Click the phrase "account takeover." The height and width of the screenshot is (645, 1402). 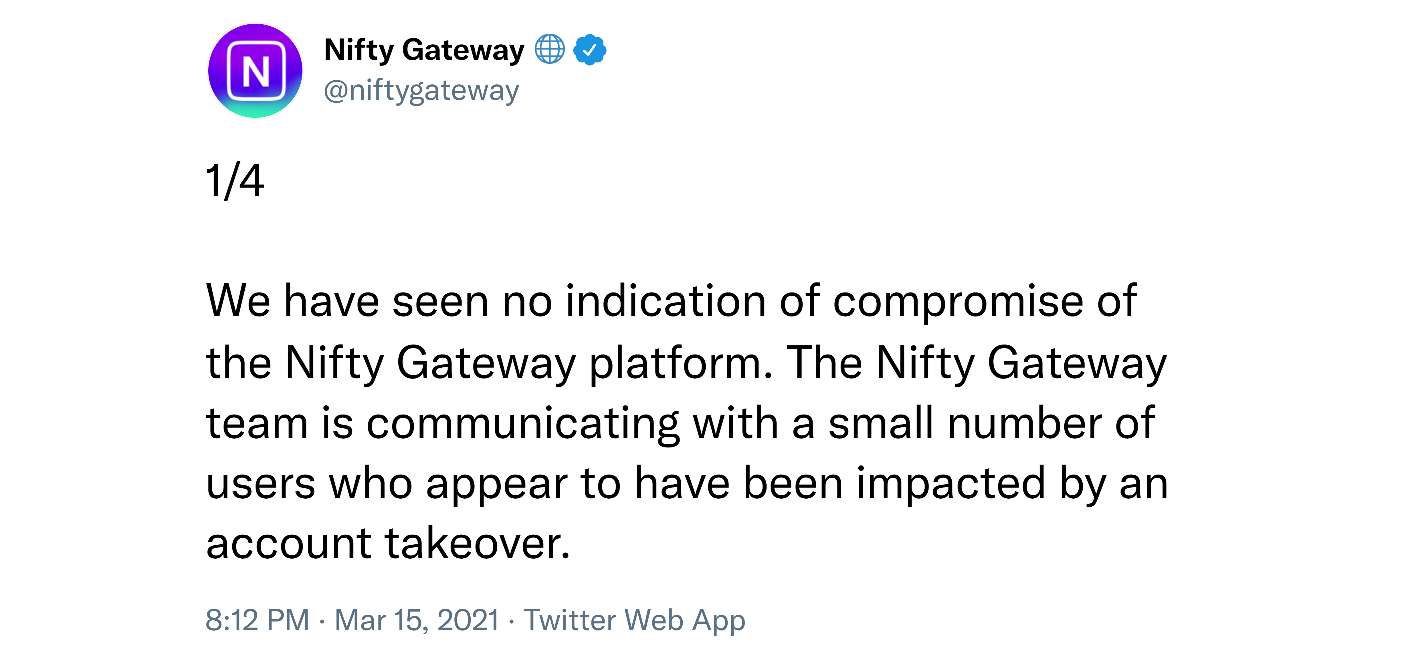pos(388,543)
